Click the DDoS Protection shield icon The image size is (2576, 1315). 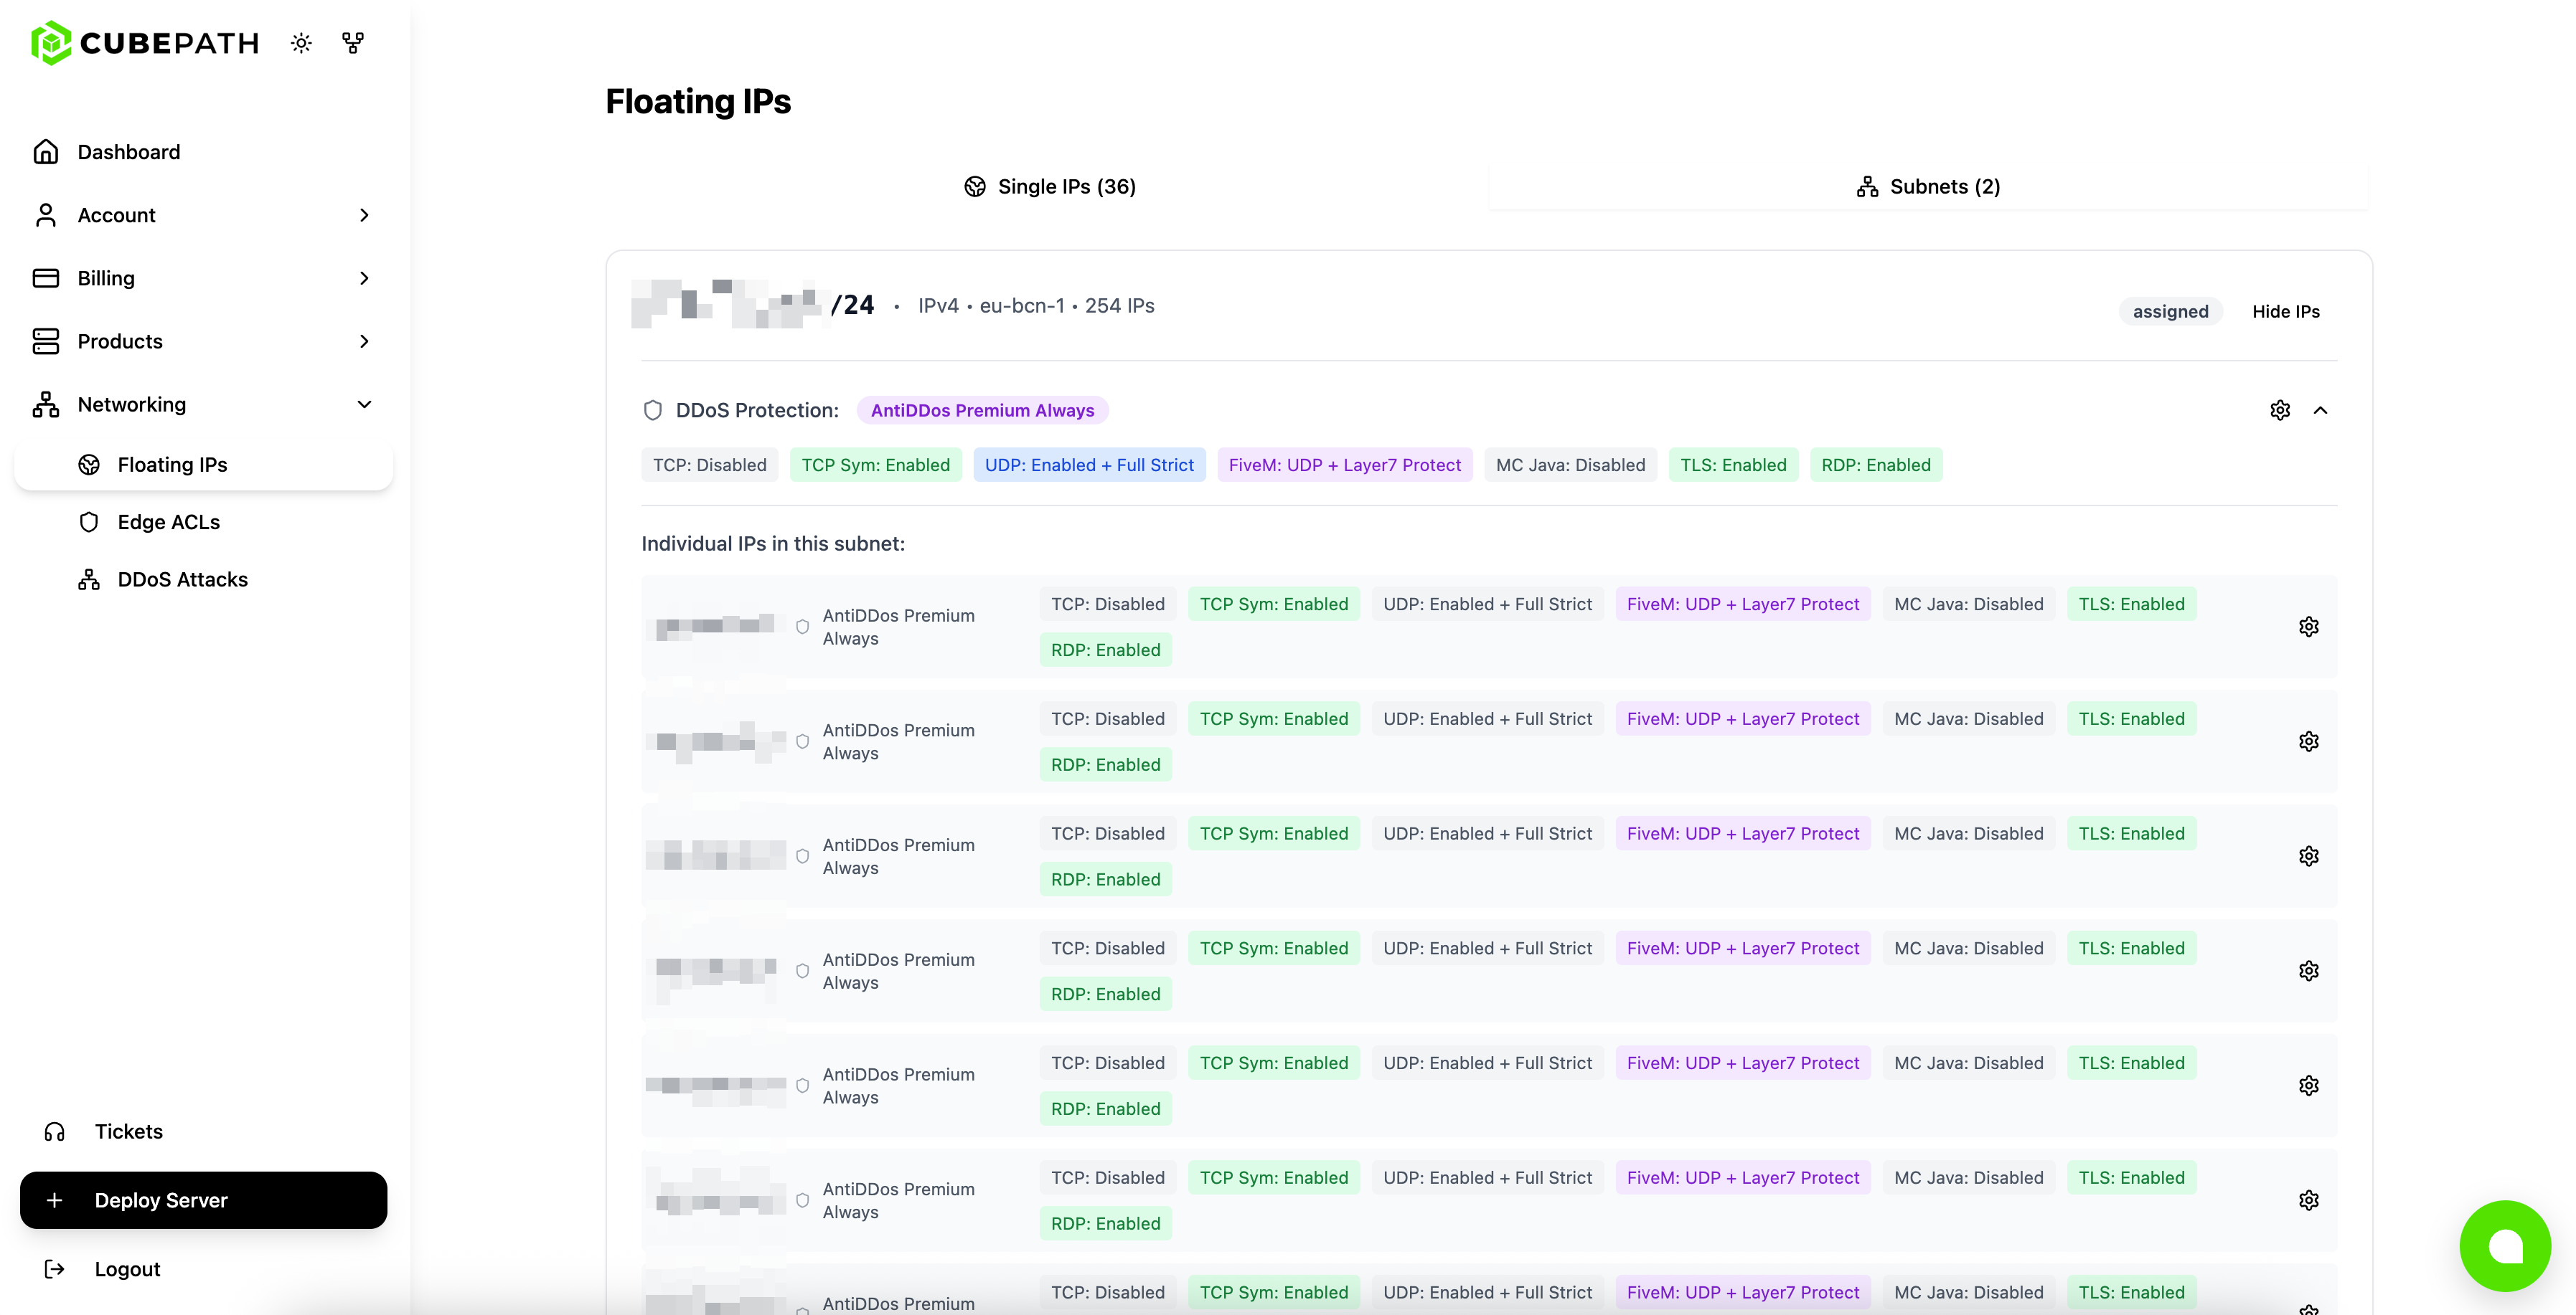point(654,409)
